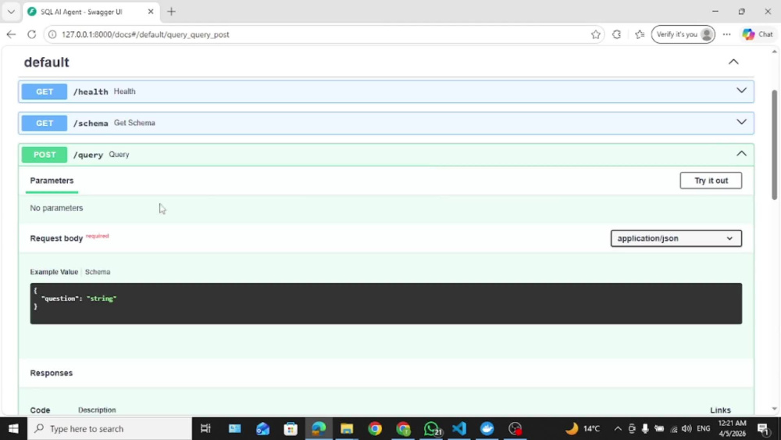781x440 pixels.
Task: Click the default section heading
Action: click(46, 63)
